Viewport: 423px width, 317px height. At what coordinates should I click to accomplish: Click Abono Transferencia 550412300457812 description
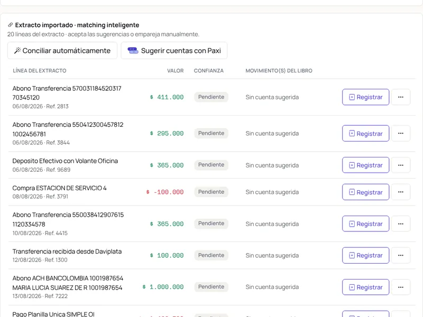coord(68,129)
